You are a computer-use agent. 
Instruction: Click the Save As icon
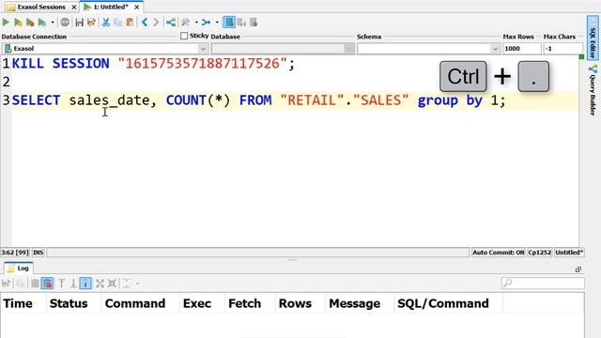pyautogui.click(x=91, y=23)
